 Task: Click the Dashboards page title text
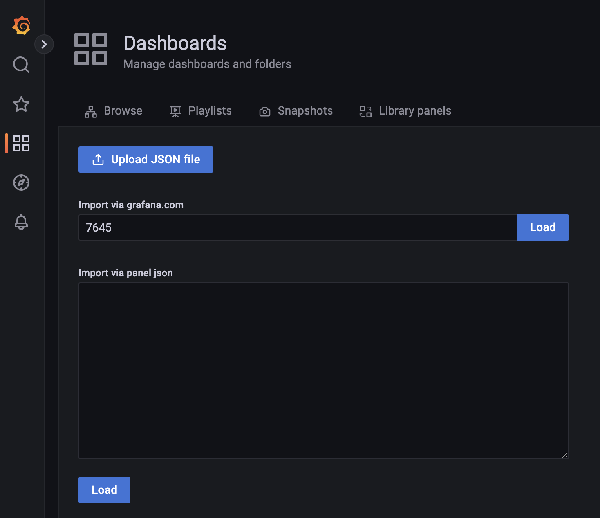click(x=175, y=43)
